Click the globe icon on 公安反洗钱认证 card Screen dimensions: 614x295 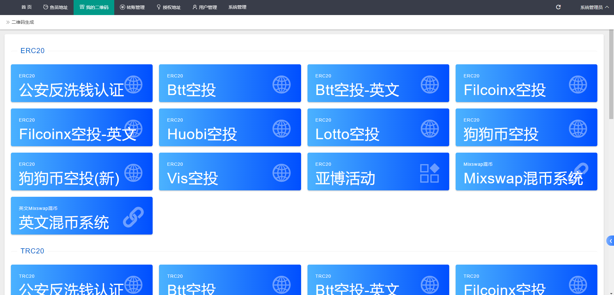[x=134, y=84]
